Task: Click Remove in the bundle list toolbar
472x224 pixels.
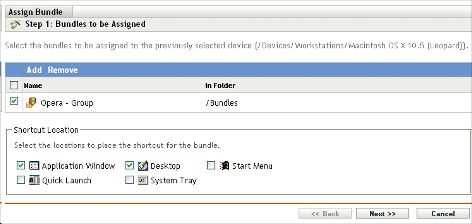Action: [63, 70]
